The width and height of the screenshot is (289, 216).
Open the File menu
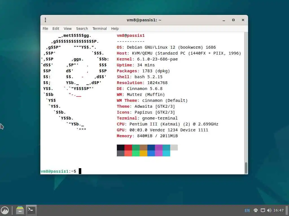tap(45, 29)
